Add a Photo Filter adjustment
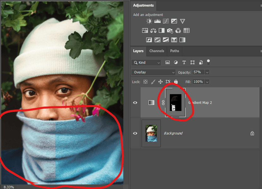Viewport: 262px width, 189px height. click(170, 31)
